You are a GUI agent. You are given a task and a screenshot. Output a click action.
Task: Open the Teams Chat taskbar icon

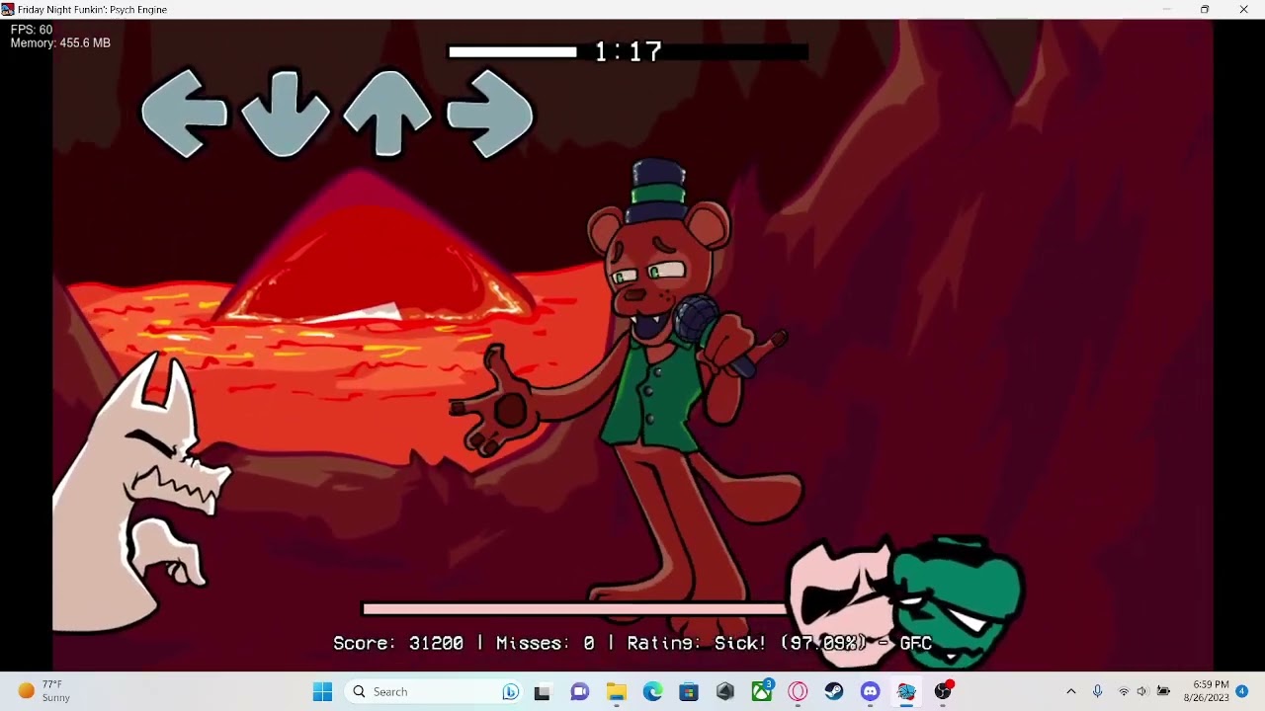[580, 691]
